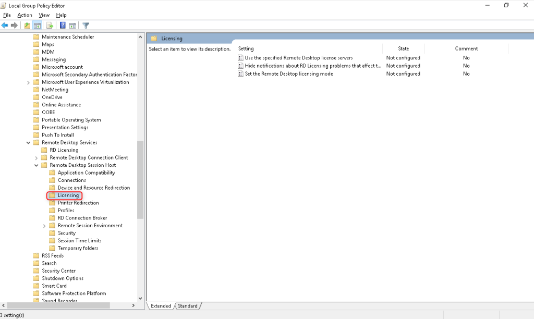Select the Shutdown Options folder
This screenshot has width=534, height=319.
(x=63, y=278)
